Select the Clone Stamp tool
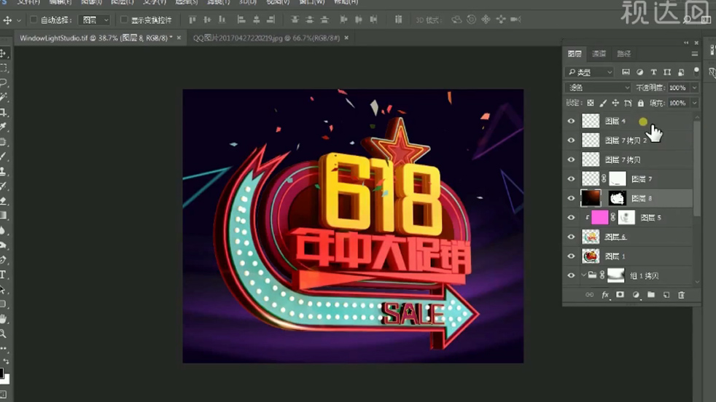Image resolution: width=716 pixels, height=402 pixels. tap(3, 171)
